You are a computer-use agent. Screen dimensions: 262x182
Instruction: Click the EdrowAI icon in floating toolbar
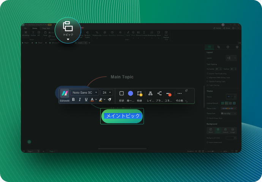pos(65,93)
